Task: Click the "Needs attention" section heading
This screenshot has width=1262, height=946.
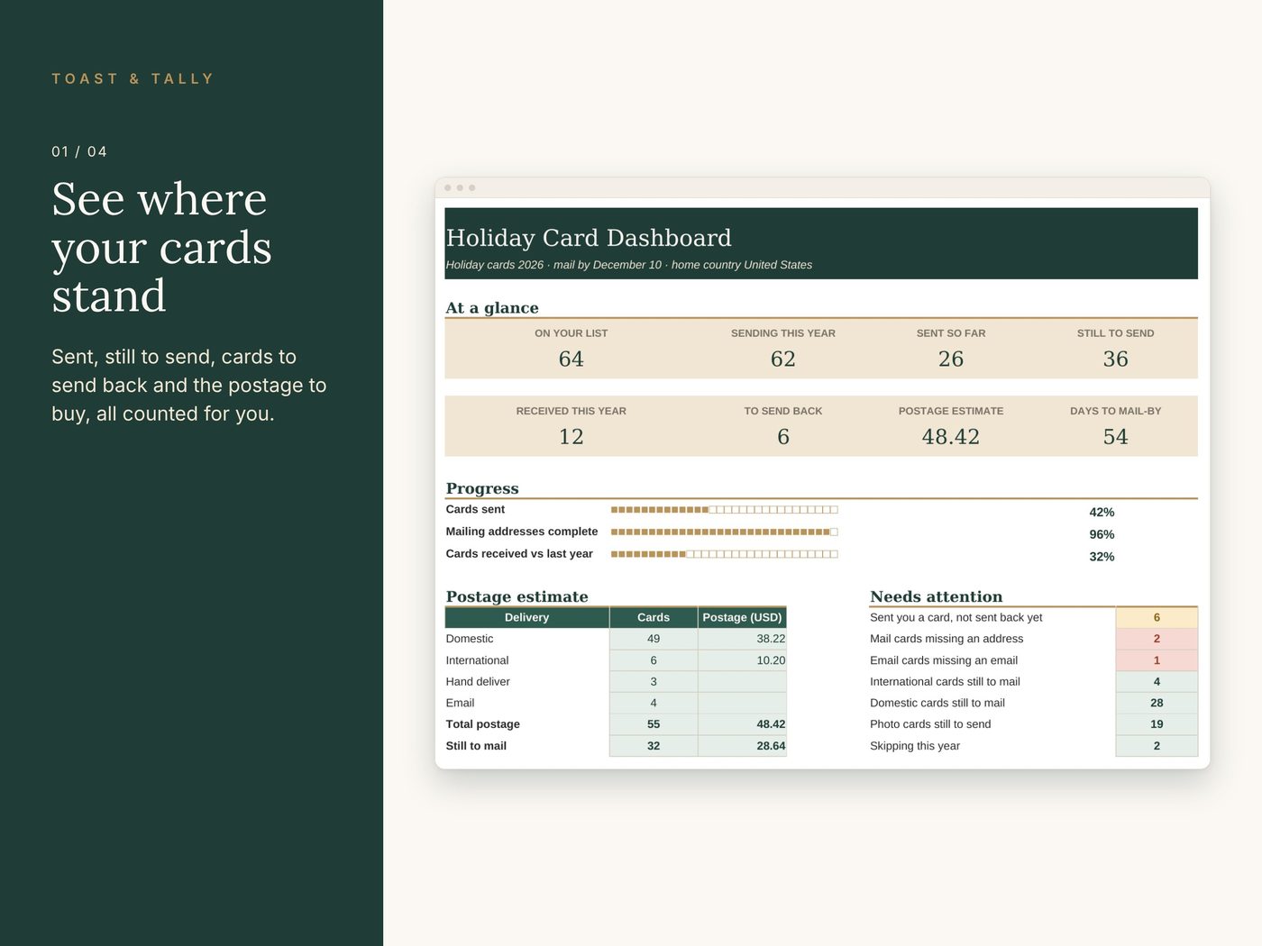Action: [x=937, y=596]
